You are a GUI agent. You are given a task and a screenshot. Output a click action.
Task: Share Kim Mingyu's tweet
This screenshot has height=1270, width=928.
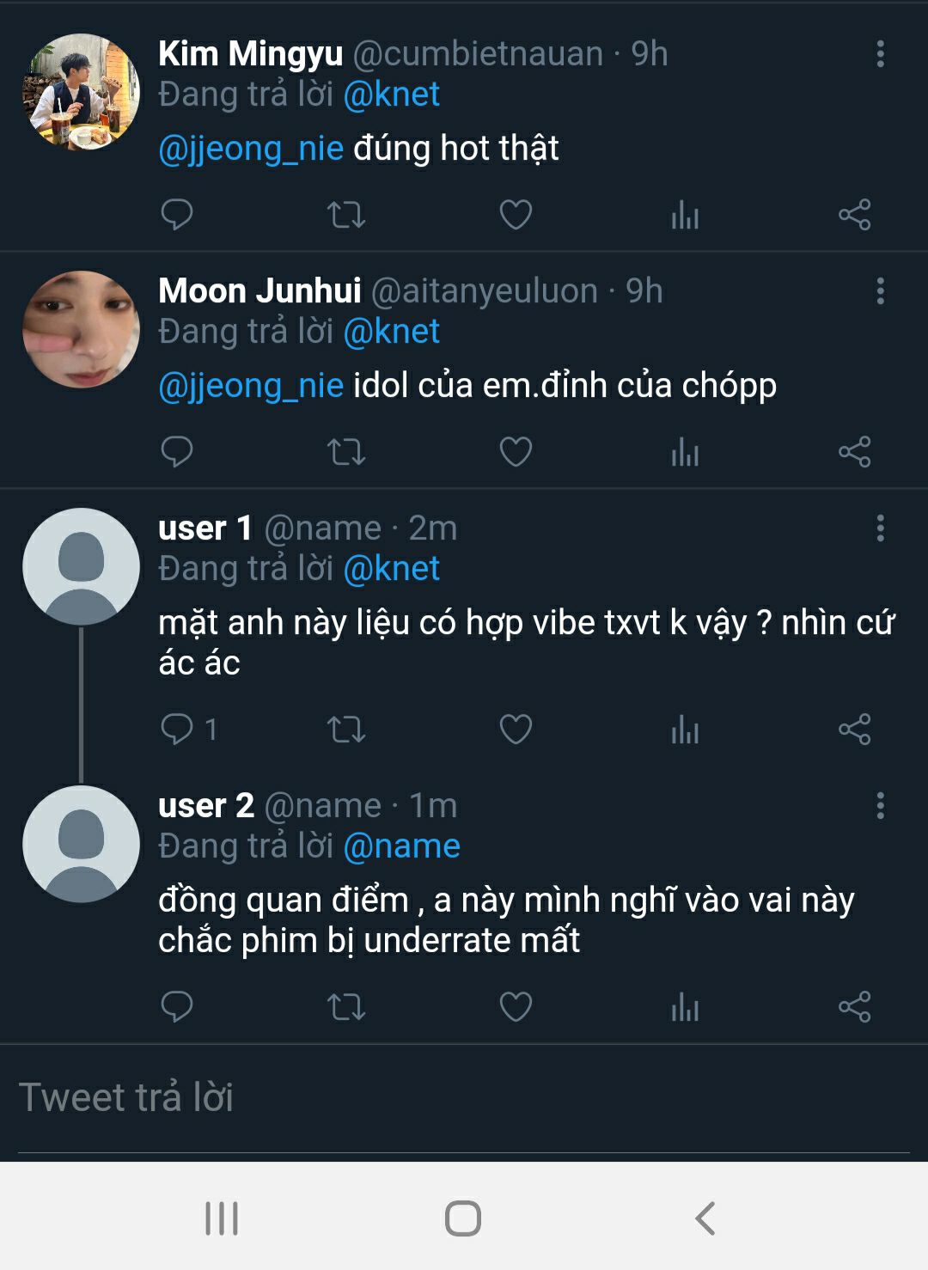tap(854, 214)
